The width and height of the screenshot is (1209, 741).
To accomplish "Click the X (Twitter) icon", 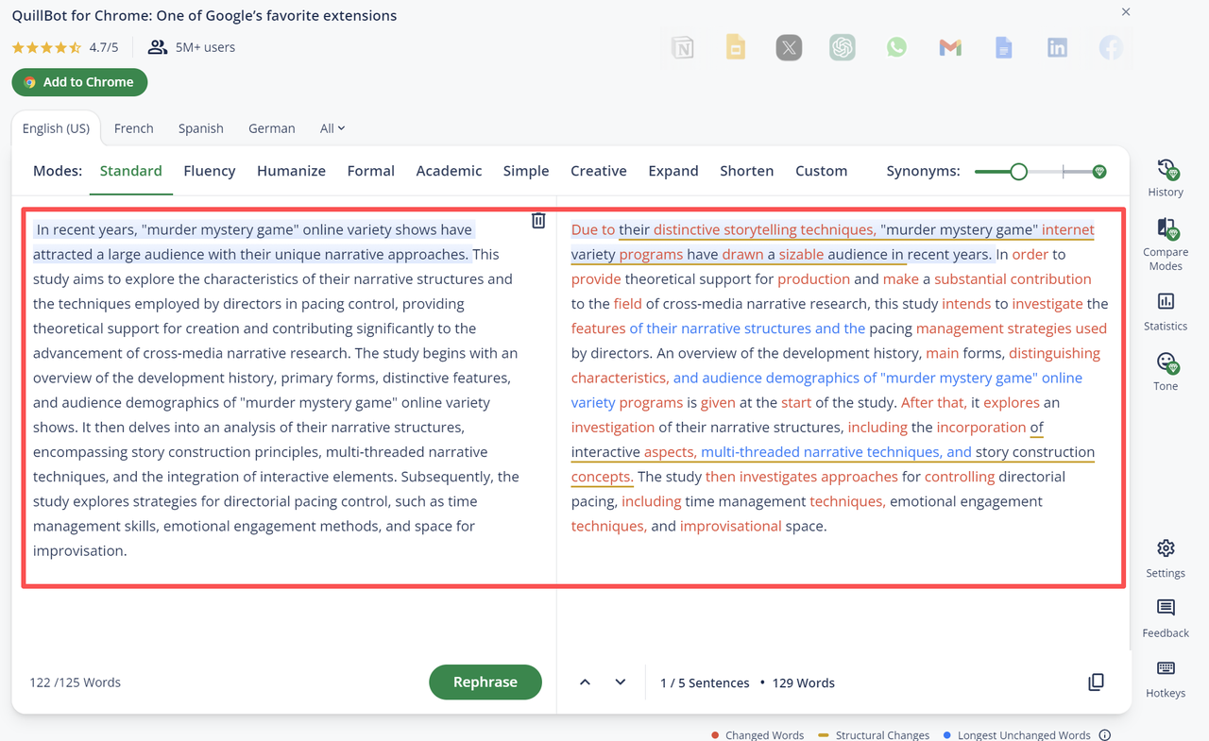I will coord(789,47).
